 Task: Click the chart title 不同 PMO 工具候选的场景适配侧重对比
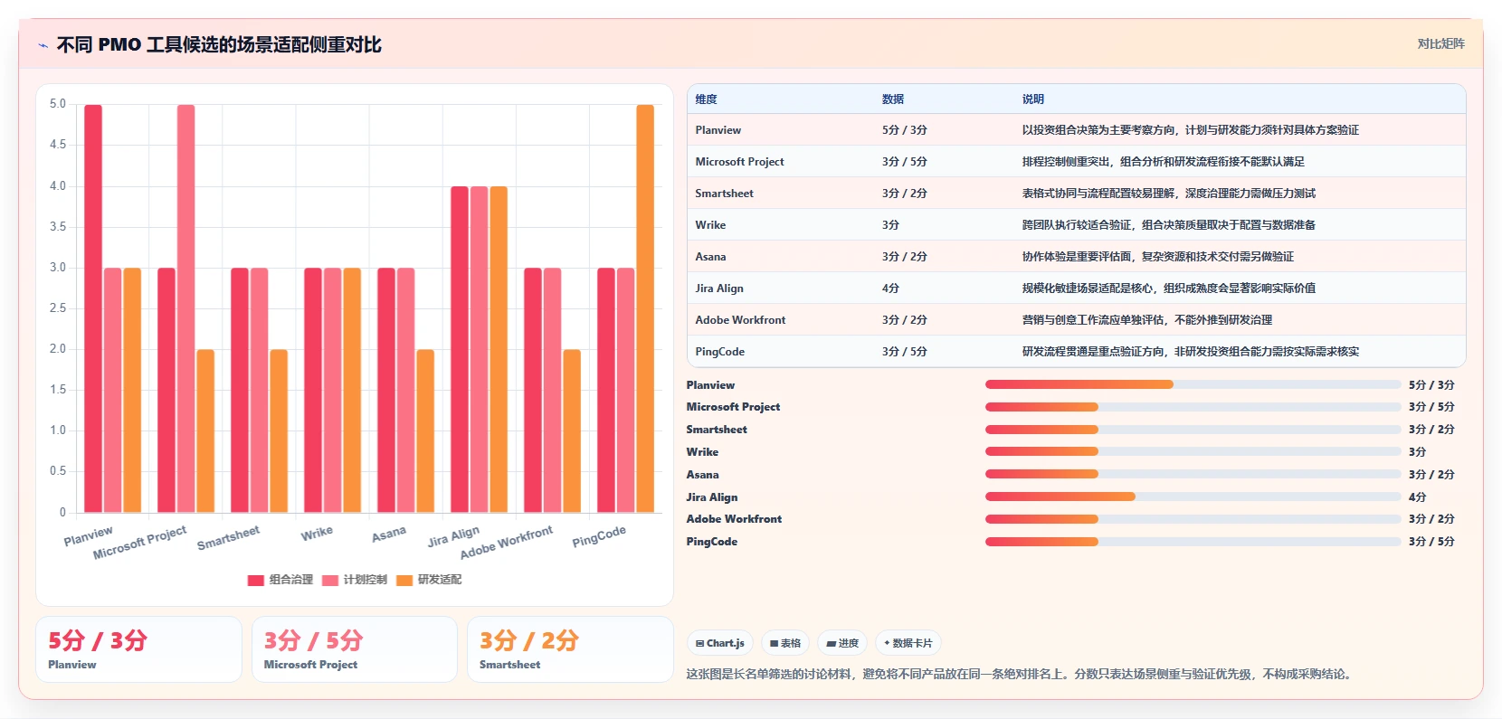tap(219, 45)
